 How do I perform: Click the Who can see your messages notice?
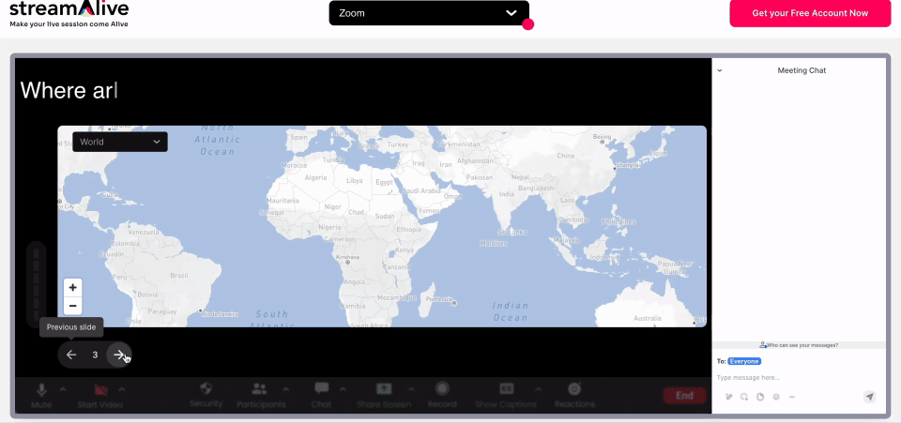pyautogui.click(x=799, y=345)
